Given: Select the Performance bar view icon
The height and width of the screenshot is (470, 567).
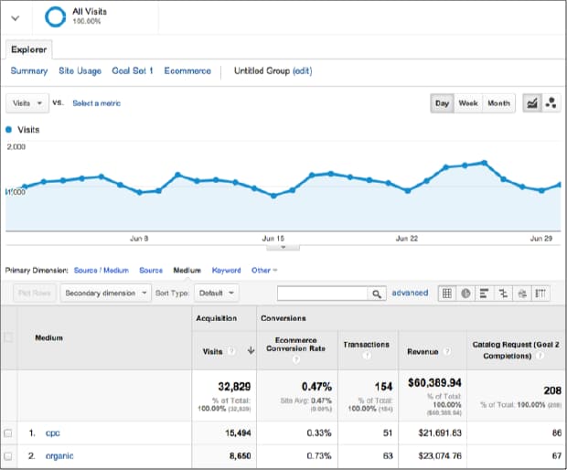Looking at the screenshot, I should 485,294.
